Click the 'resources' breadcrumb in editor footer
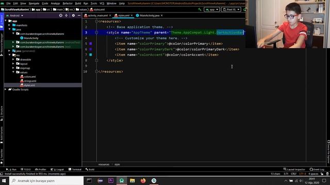This screenshot has width=330, height=185. 104,164
